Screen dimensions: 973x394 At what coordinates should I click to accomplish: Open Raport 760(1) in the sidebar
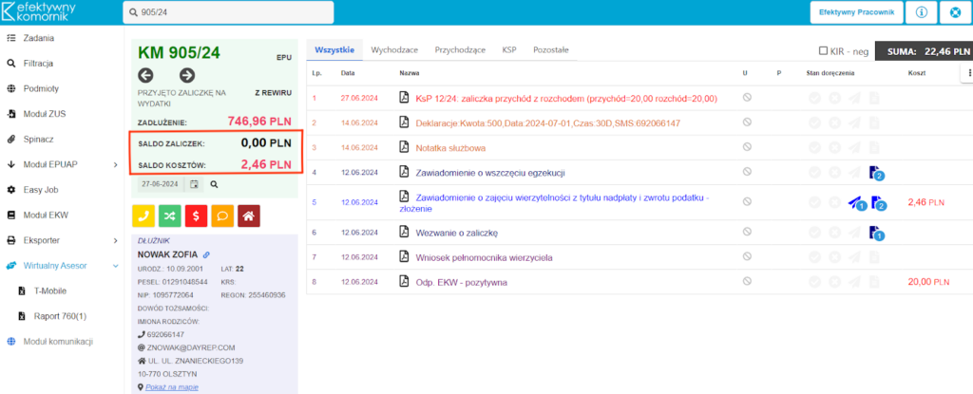pos(62,316)
